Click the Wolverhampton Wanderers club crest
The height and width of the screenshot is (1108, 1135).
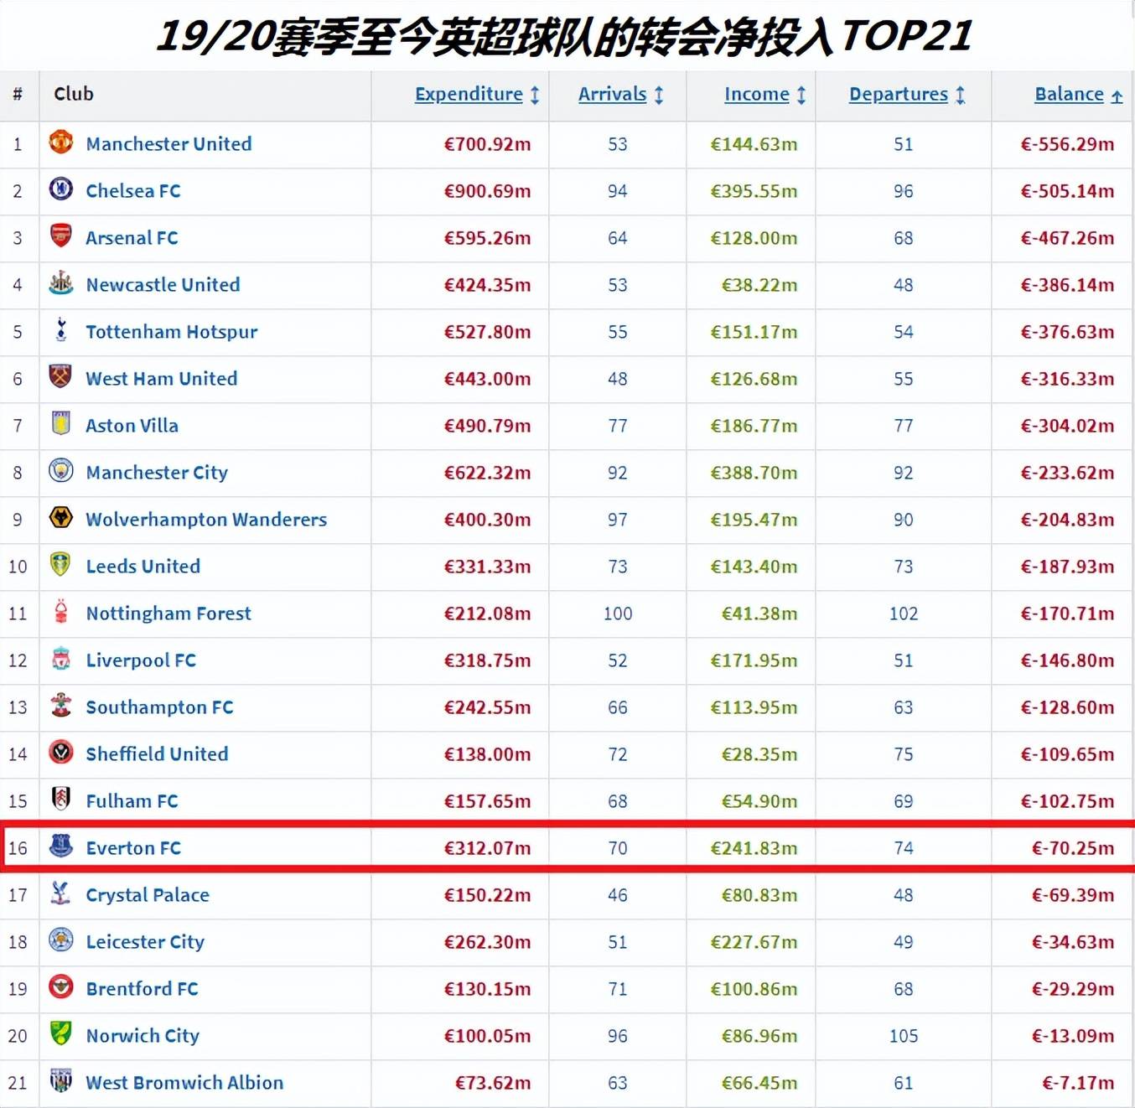click(60, 517)
